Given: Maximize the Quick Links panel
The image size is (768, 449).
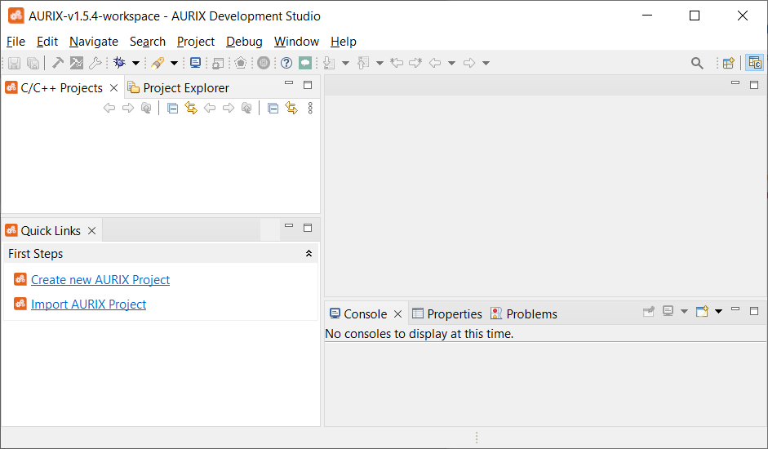Looking at the screenshot, I should (308, 228).
